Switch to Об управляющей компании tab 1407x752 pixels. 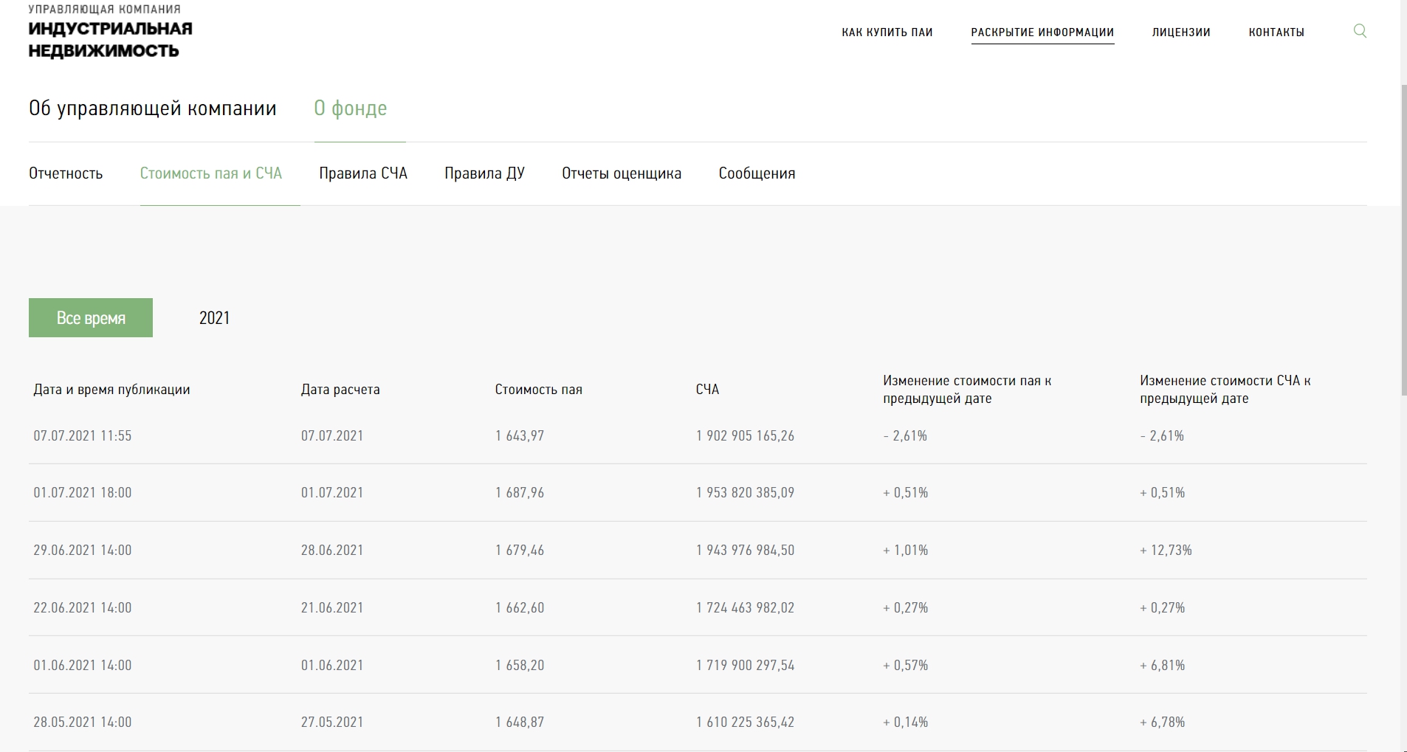pyautogui.click(x=152, y=108)
